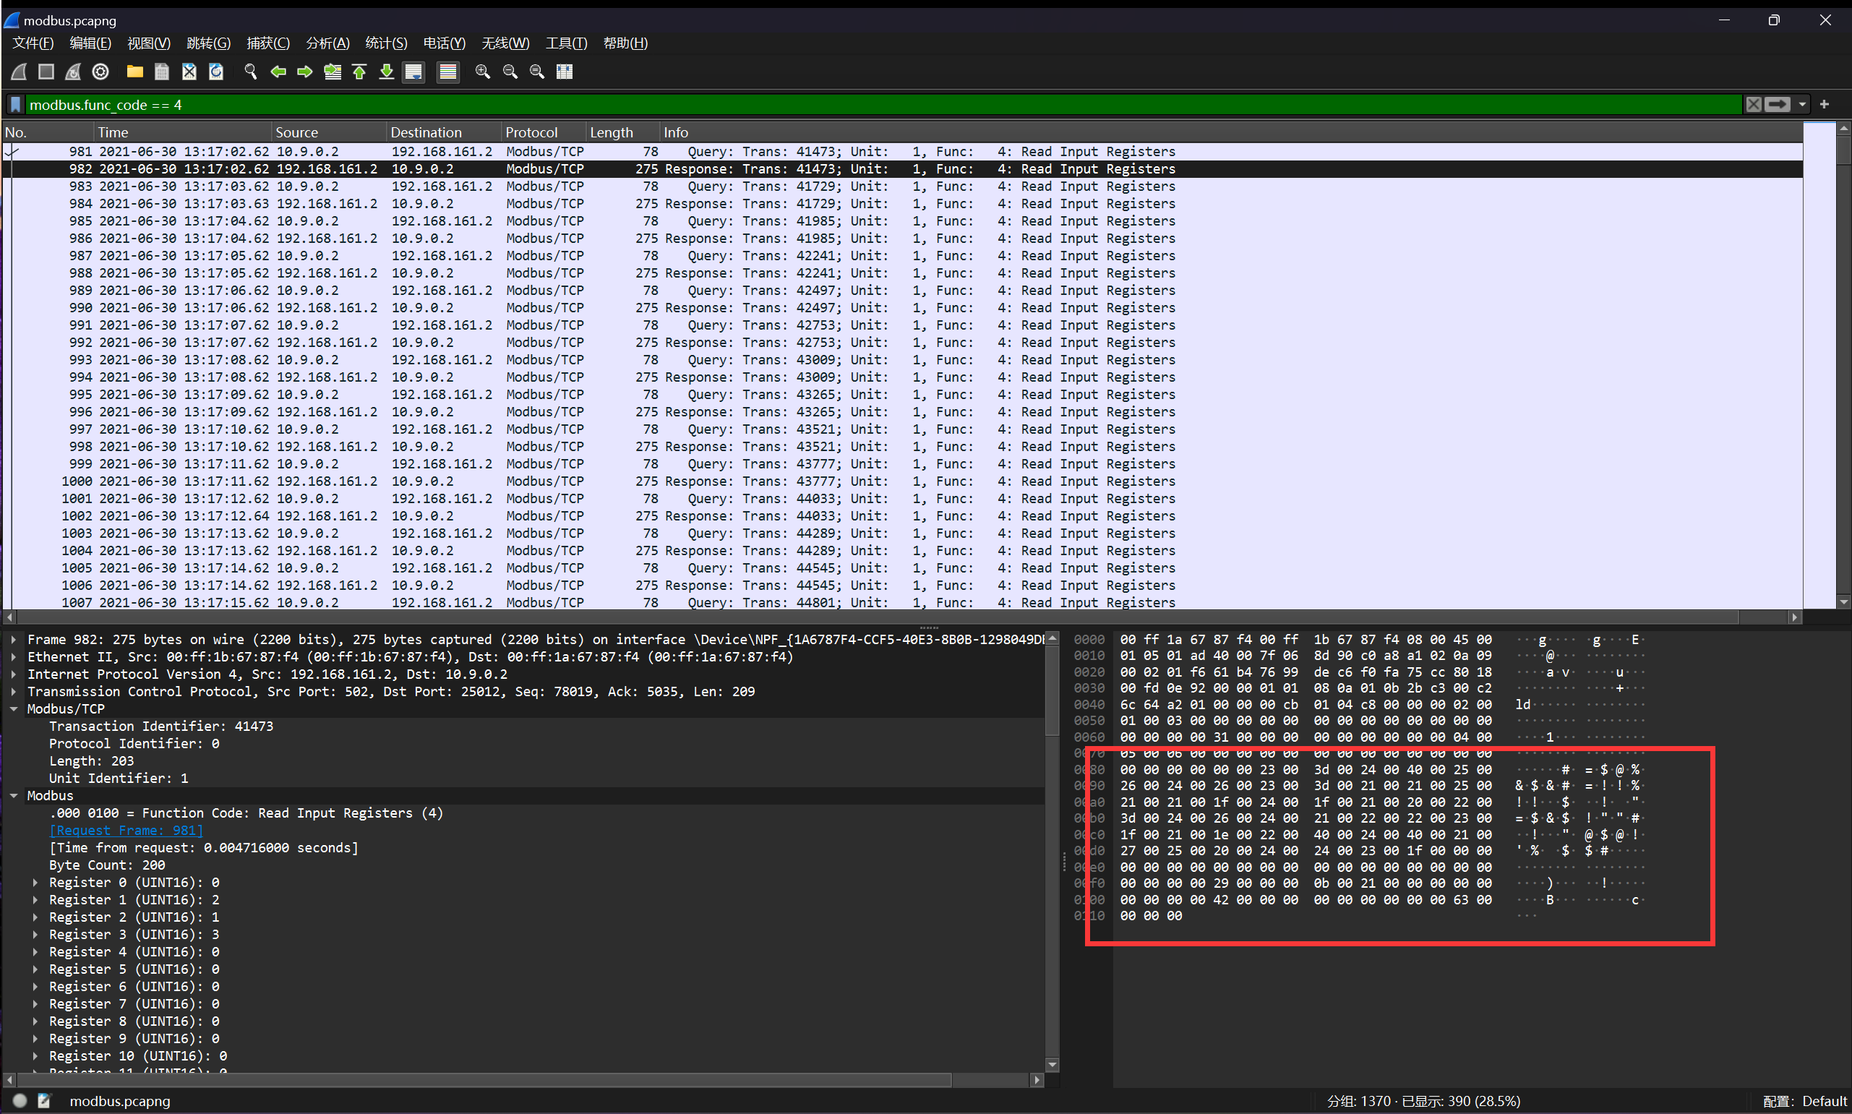Screen dimensions: 1852x1114
Task: Open the 编辑(E) menu
Action: (90, 43)
